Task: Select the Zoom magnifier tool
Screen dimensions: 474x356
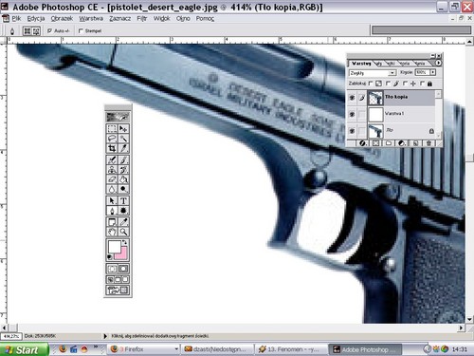Action: pyautogui.click(x=123, y=232)
